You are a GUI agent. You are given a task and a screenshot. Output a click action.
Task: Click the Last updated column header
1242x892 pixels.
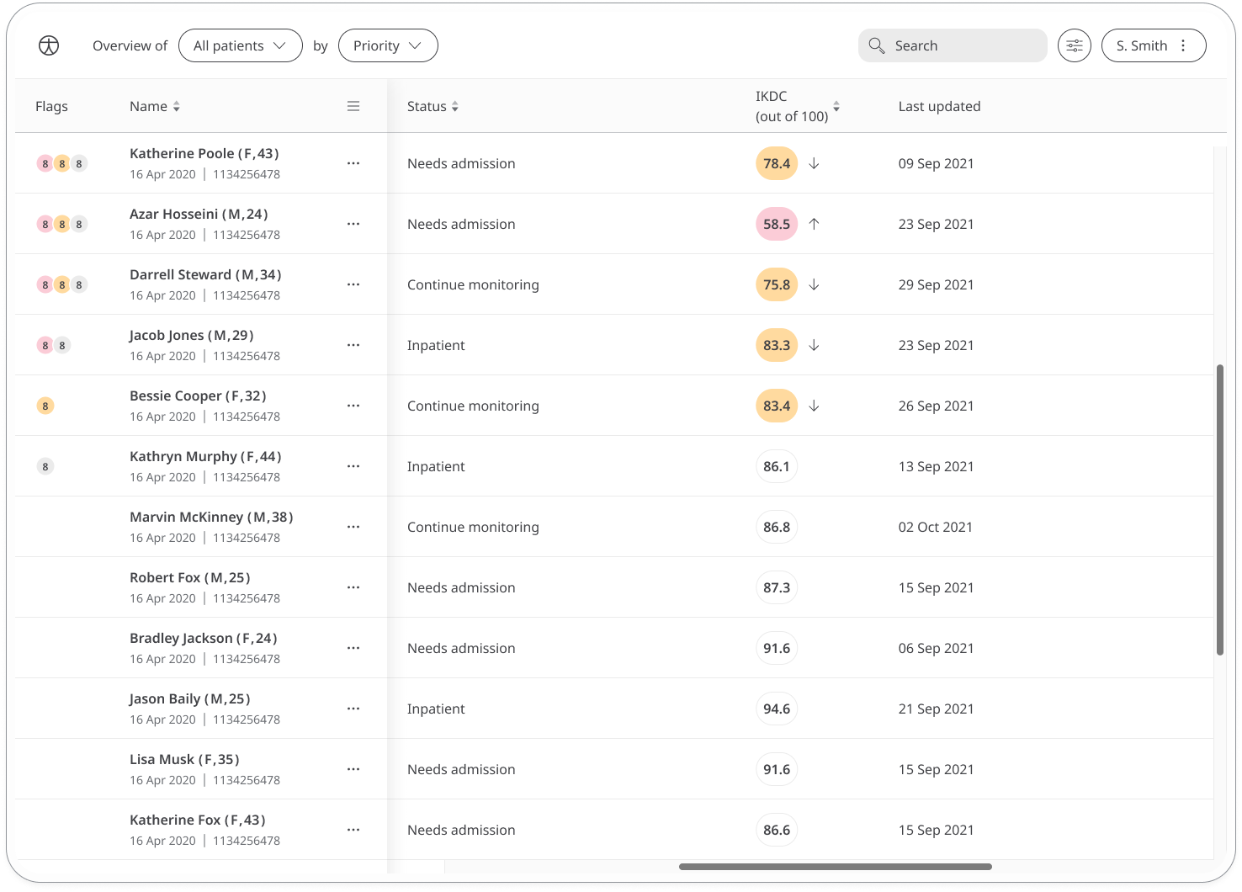tap(939, 106)
